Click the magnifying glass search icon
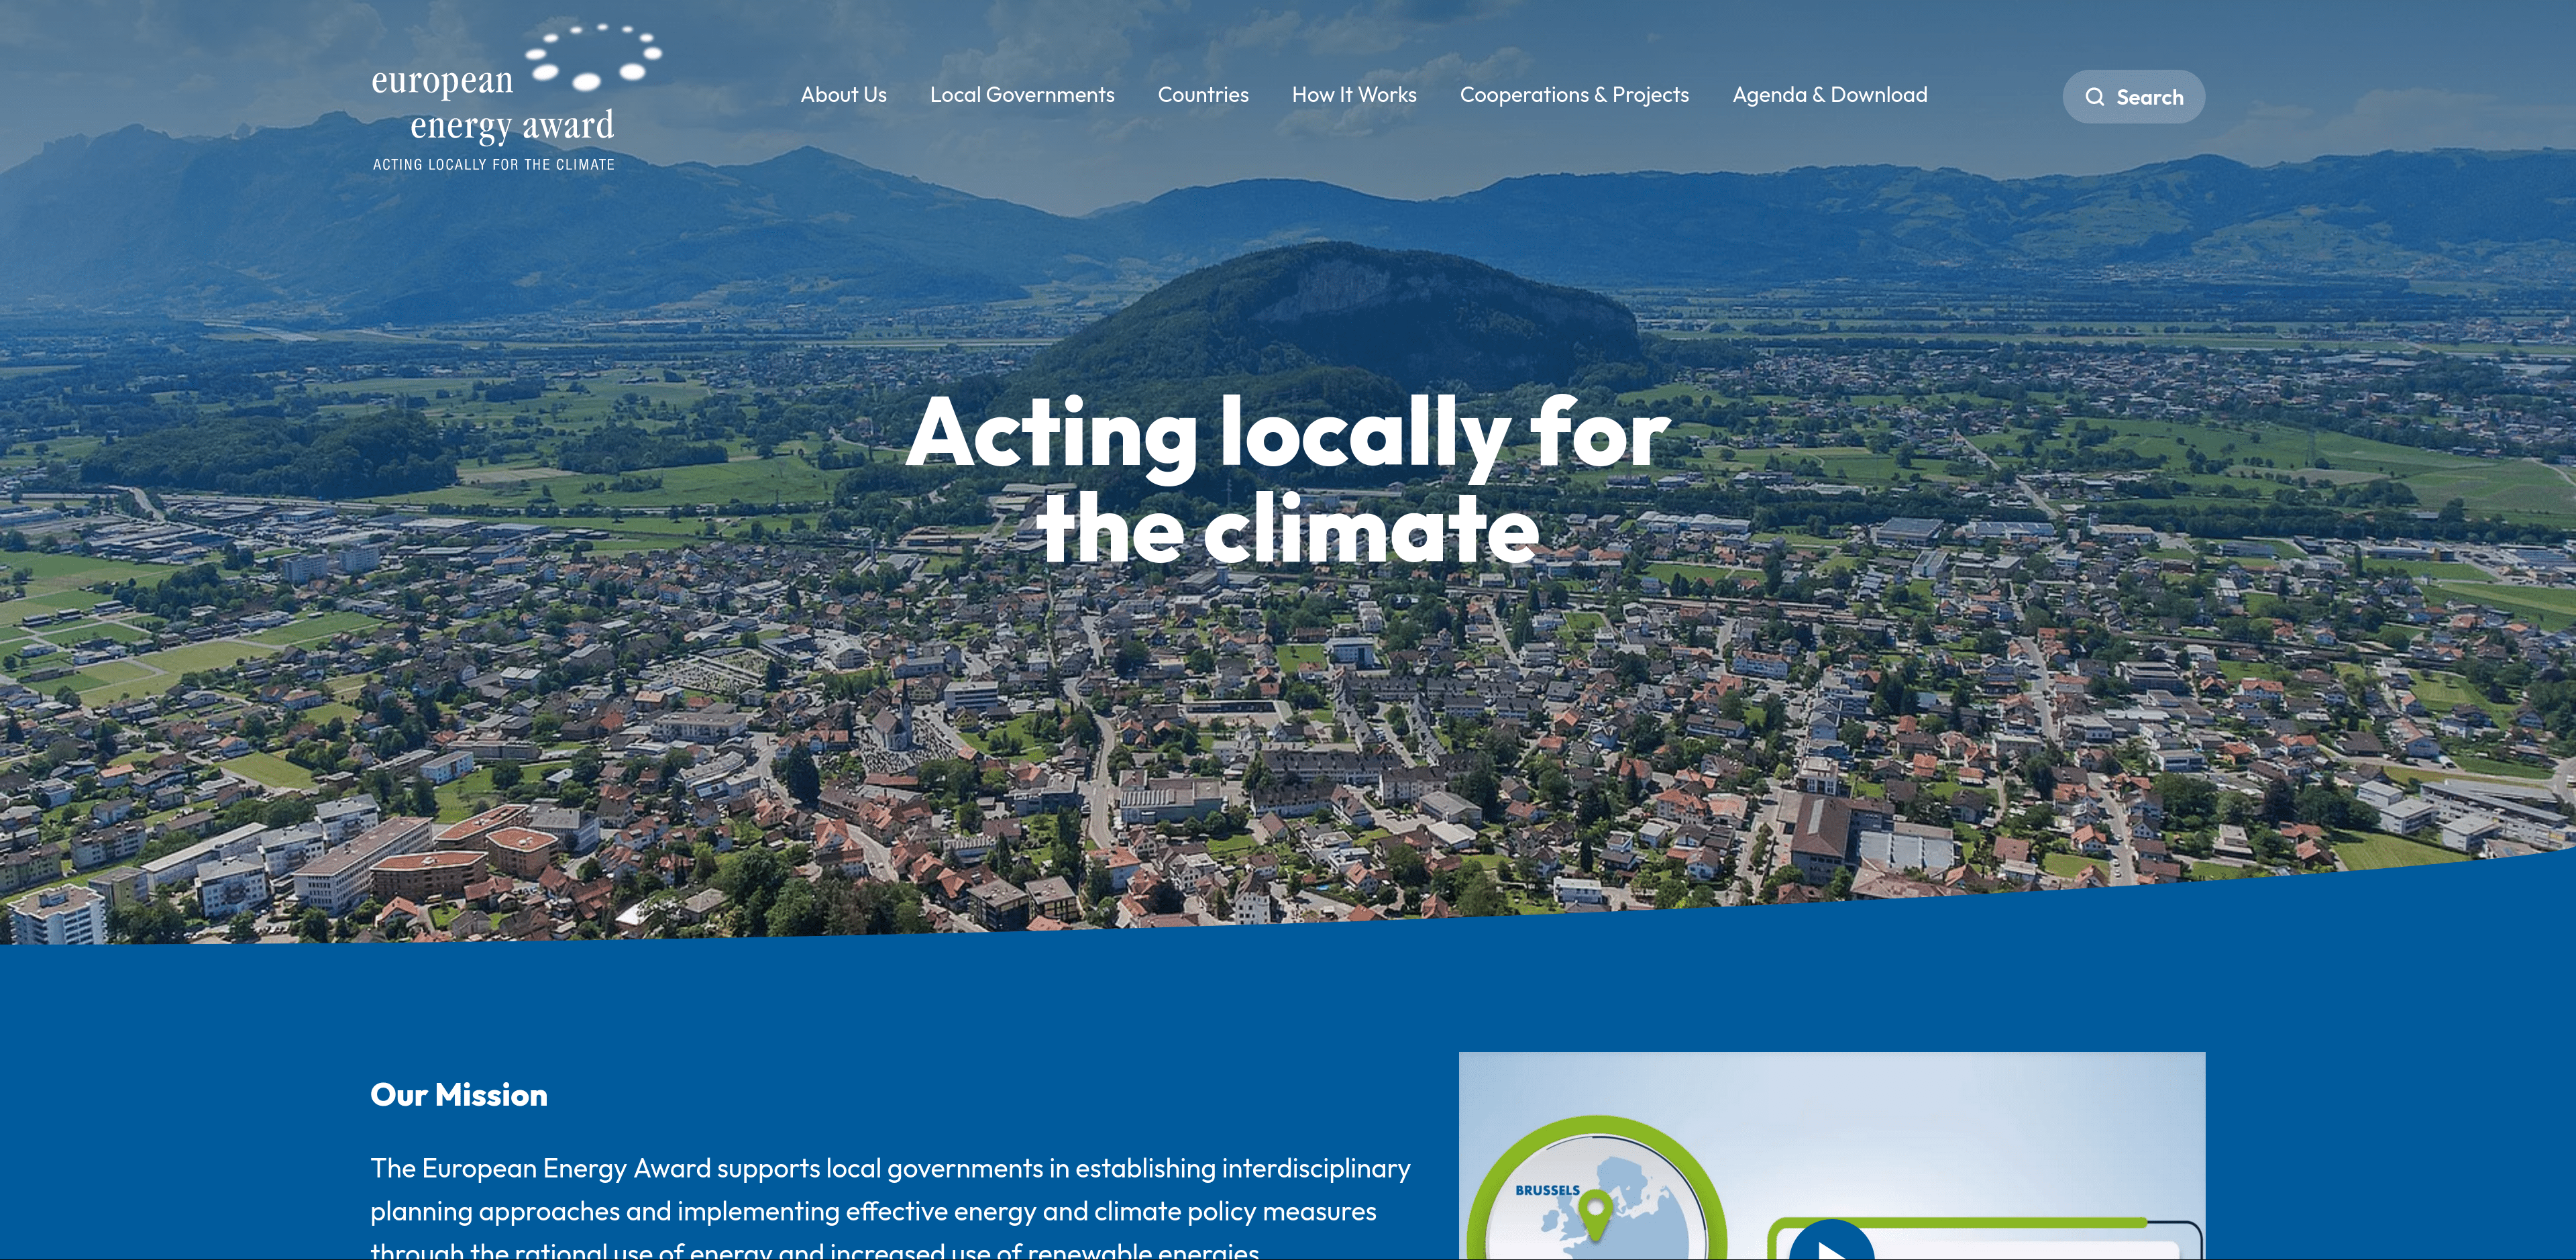 pos(2094,97)
